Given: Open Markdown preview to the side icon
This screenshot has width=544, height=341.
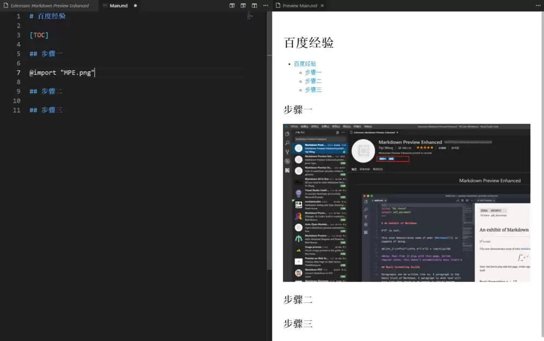Looking at the screenshot, I should (232, 5).
